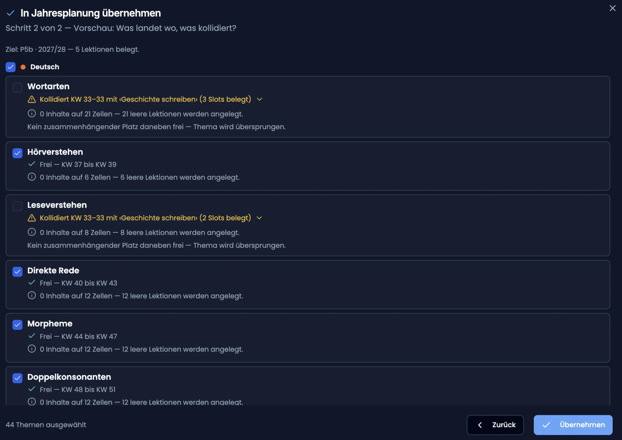
Task: Click the warning triangle icon under Leseverstehen
Action: click(x=32, y=218)
